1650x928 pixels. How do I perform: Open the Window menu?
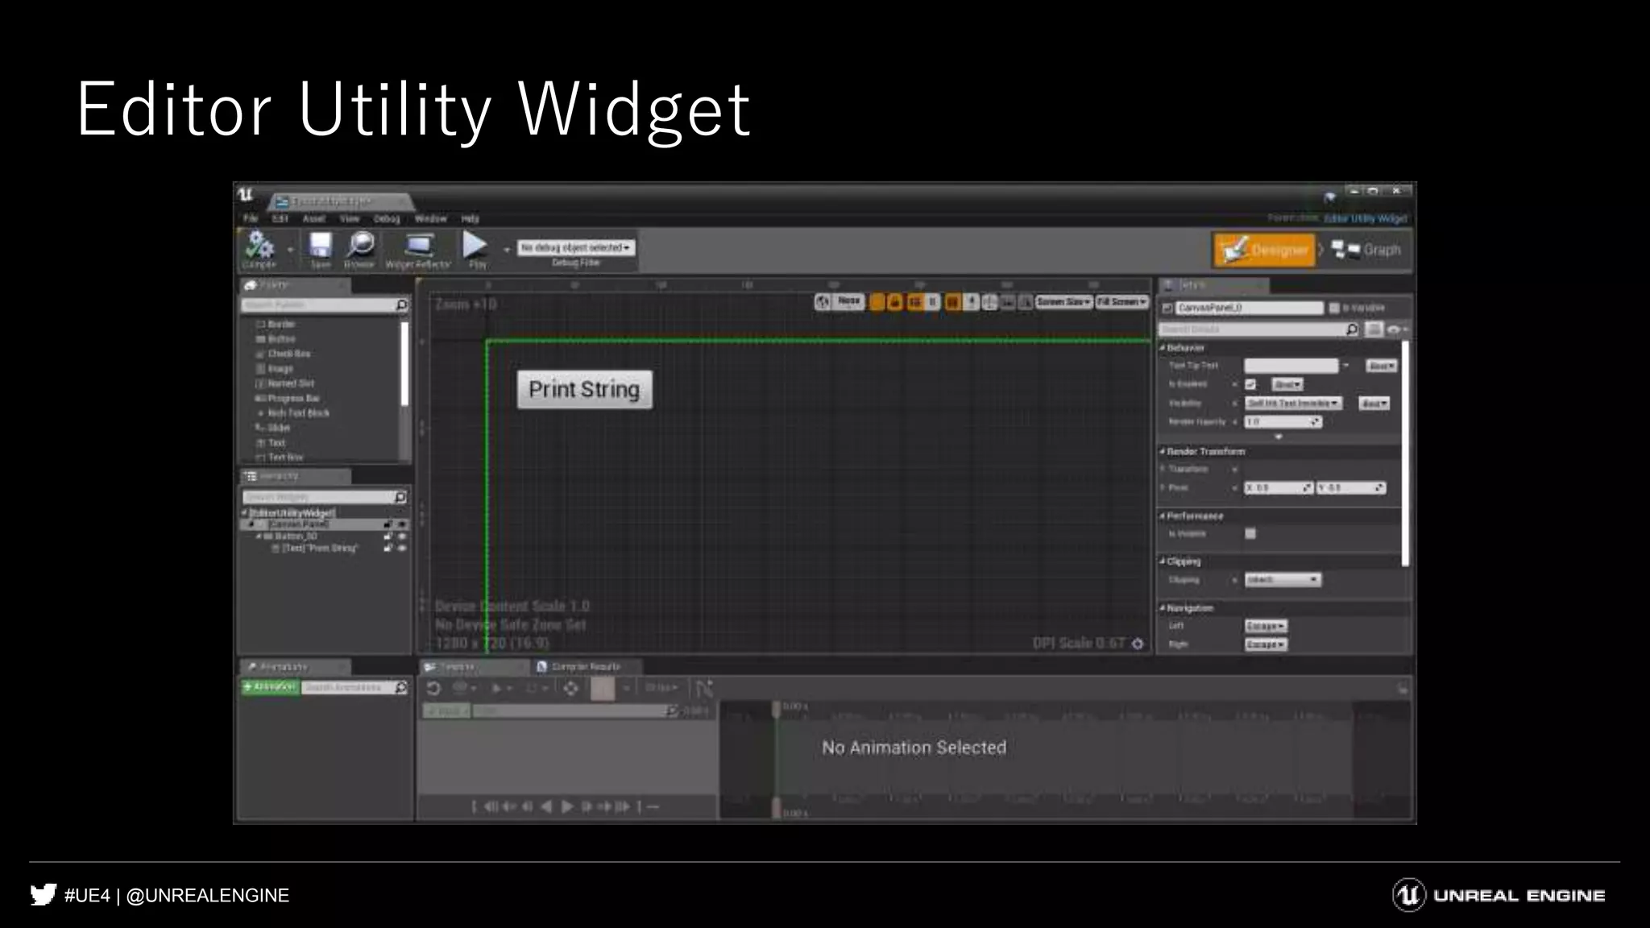(430, 218)
